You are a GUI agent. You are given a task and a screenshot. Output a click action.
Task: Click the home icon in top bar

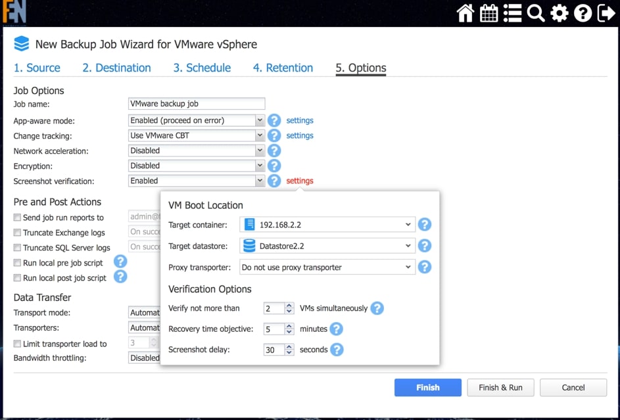click(465, 13)
